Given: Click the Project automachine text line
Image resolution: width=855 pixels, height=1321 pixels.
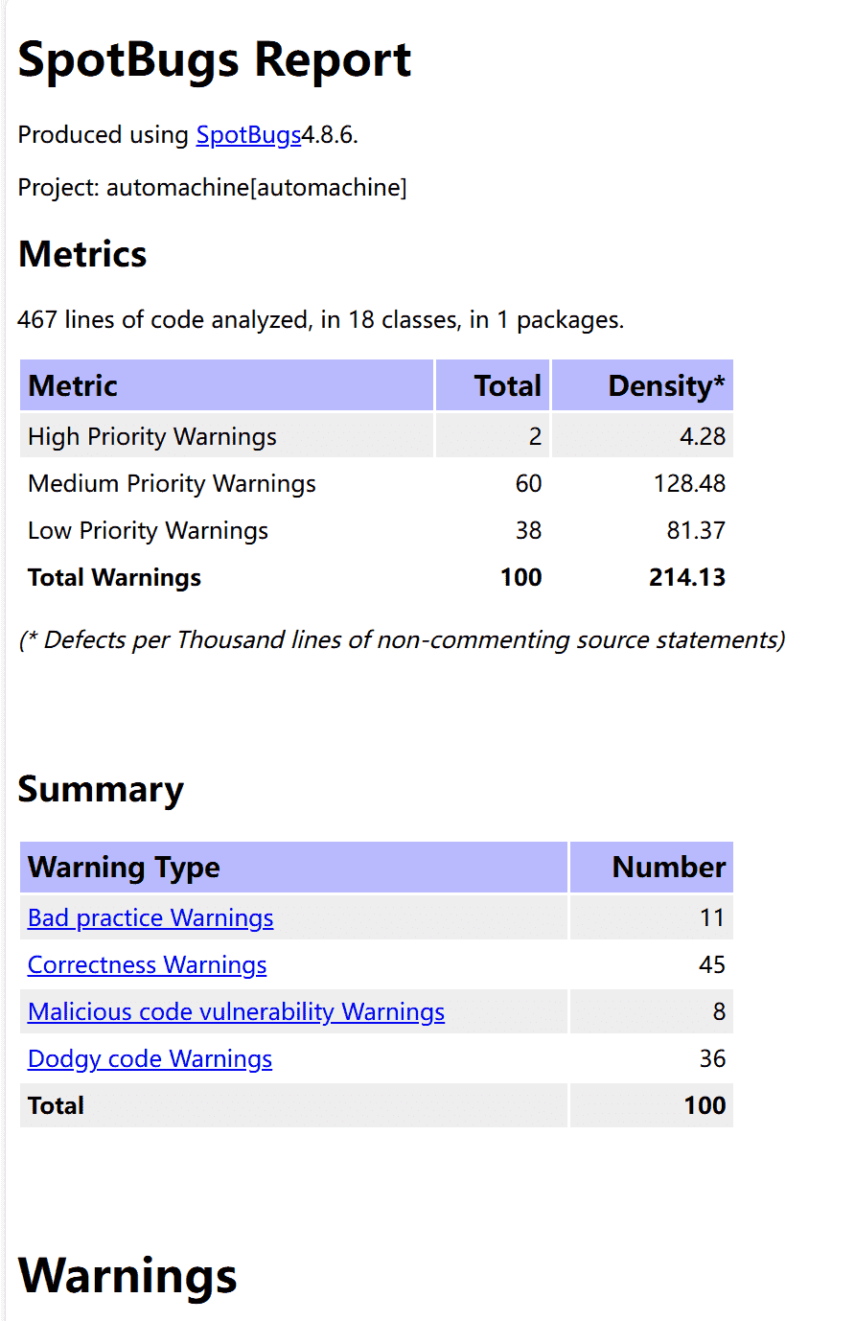Looking at the screenshot, I should [212, 188].
